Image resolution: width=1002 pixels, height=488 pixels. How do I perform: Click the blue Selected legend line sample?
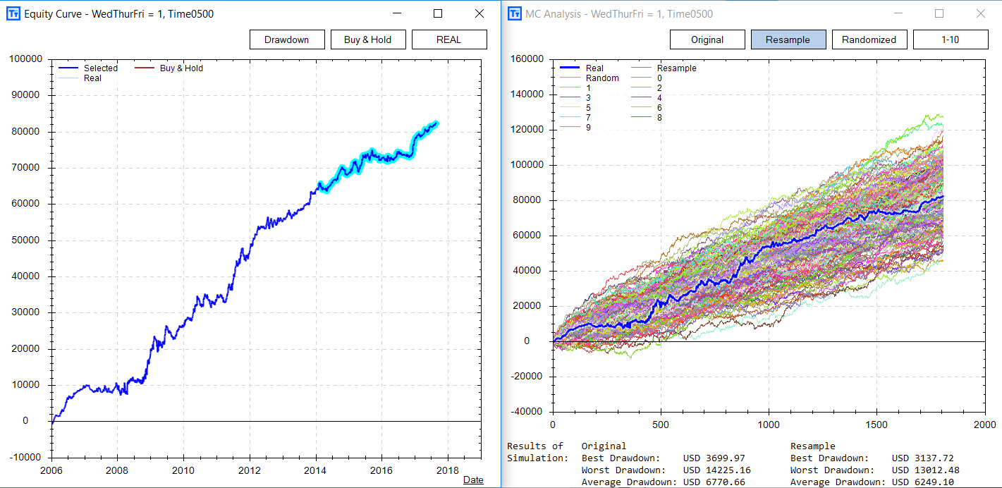click(69, 68)
